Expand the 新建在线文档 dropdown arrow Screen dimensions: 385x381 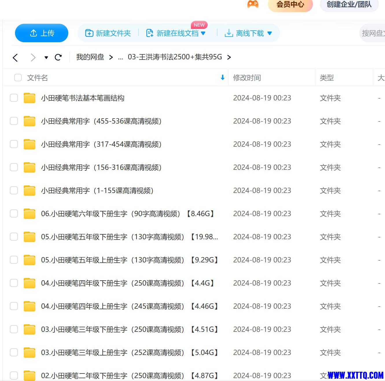point(203,33)
